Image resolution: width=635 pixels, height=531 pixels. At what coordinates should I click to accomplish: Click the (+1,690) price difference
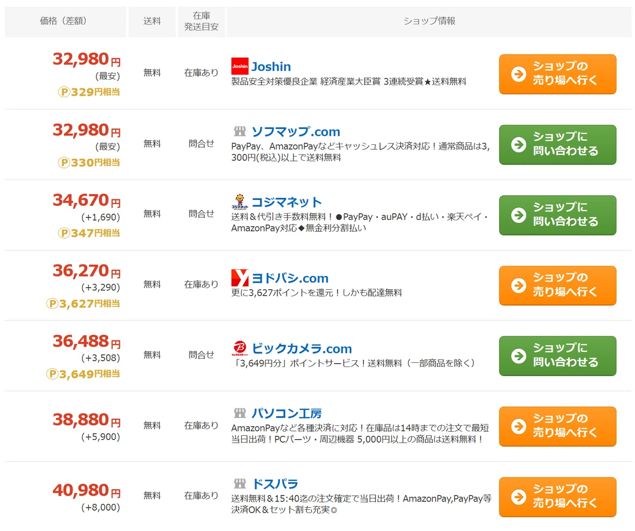pyautogui.click(x=101, y=217)
